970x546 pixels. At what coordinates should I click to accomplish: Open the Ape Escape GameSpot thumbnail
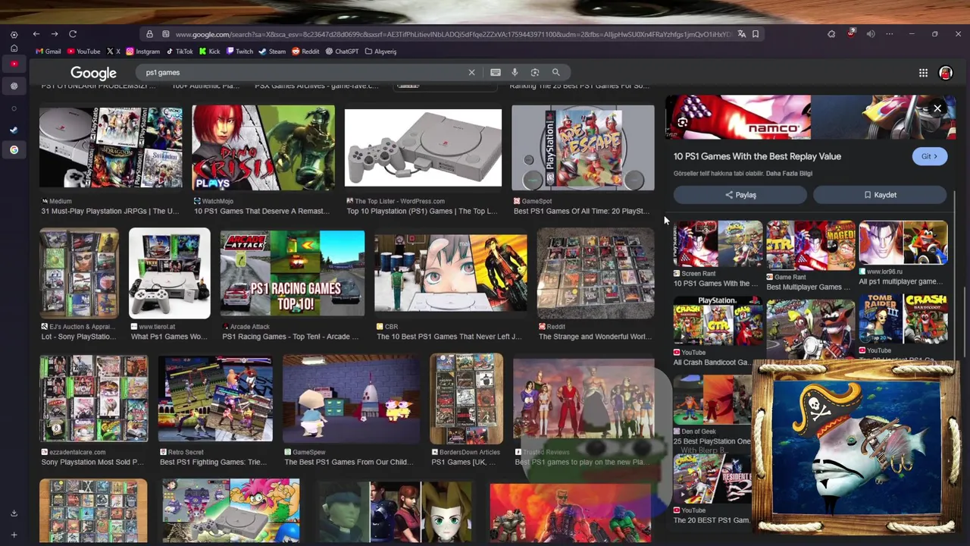pos(583,148)
